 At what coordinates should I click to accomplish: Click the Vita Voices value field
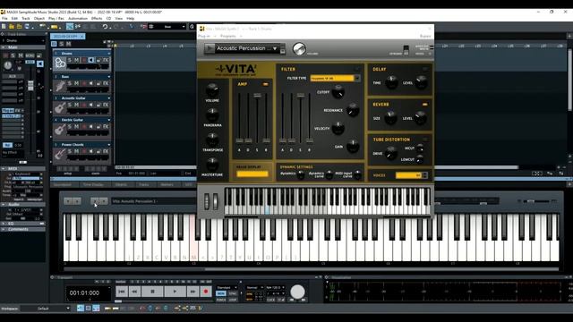tap(409, 175)
